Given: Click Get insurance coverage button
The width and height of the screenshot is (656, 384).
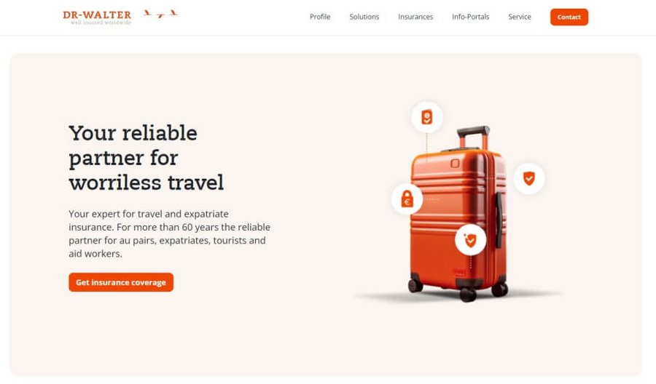Looking at the screenshot, I should [121, 282].
